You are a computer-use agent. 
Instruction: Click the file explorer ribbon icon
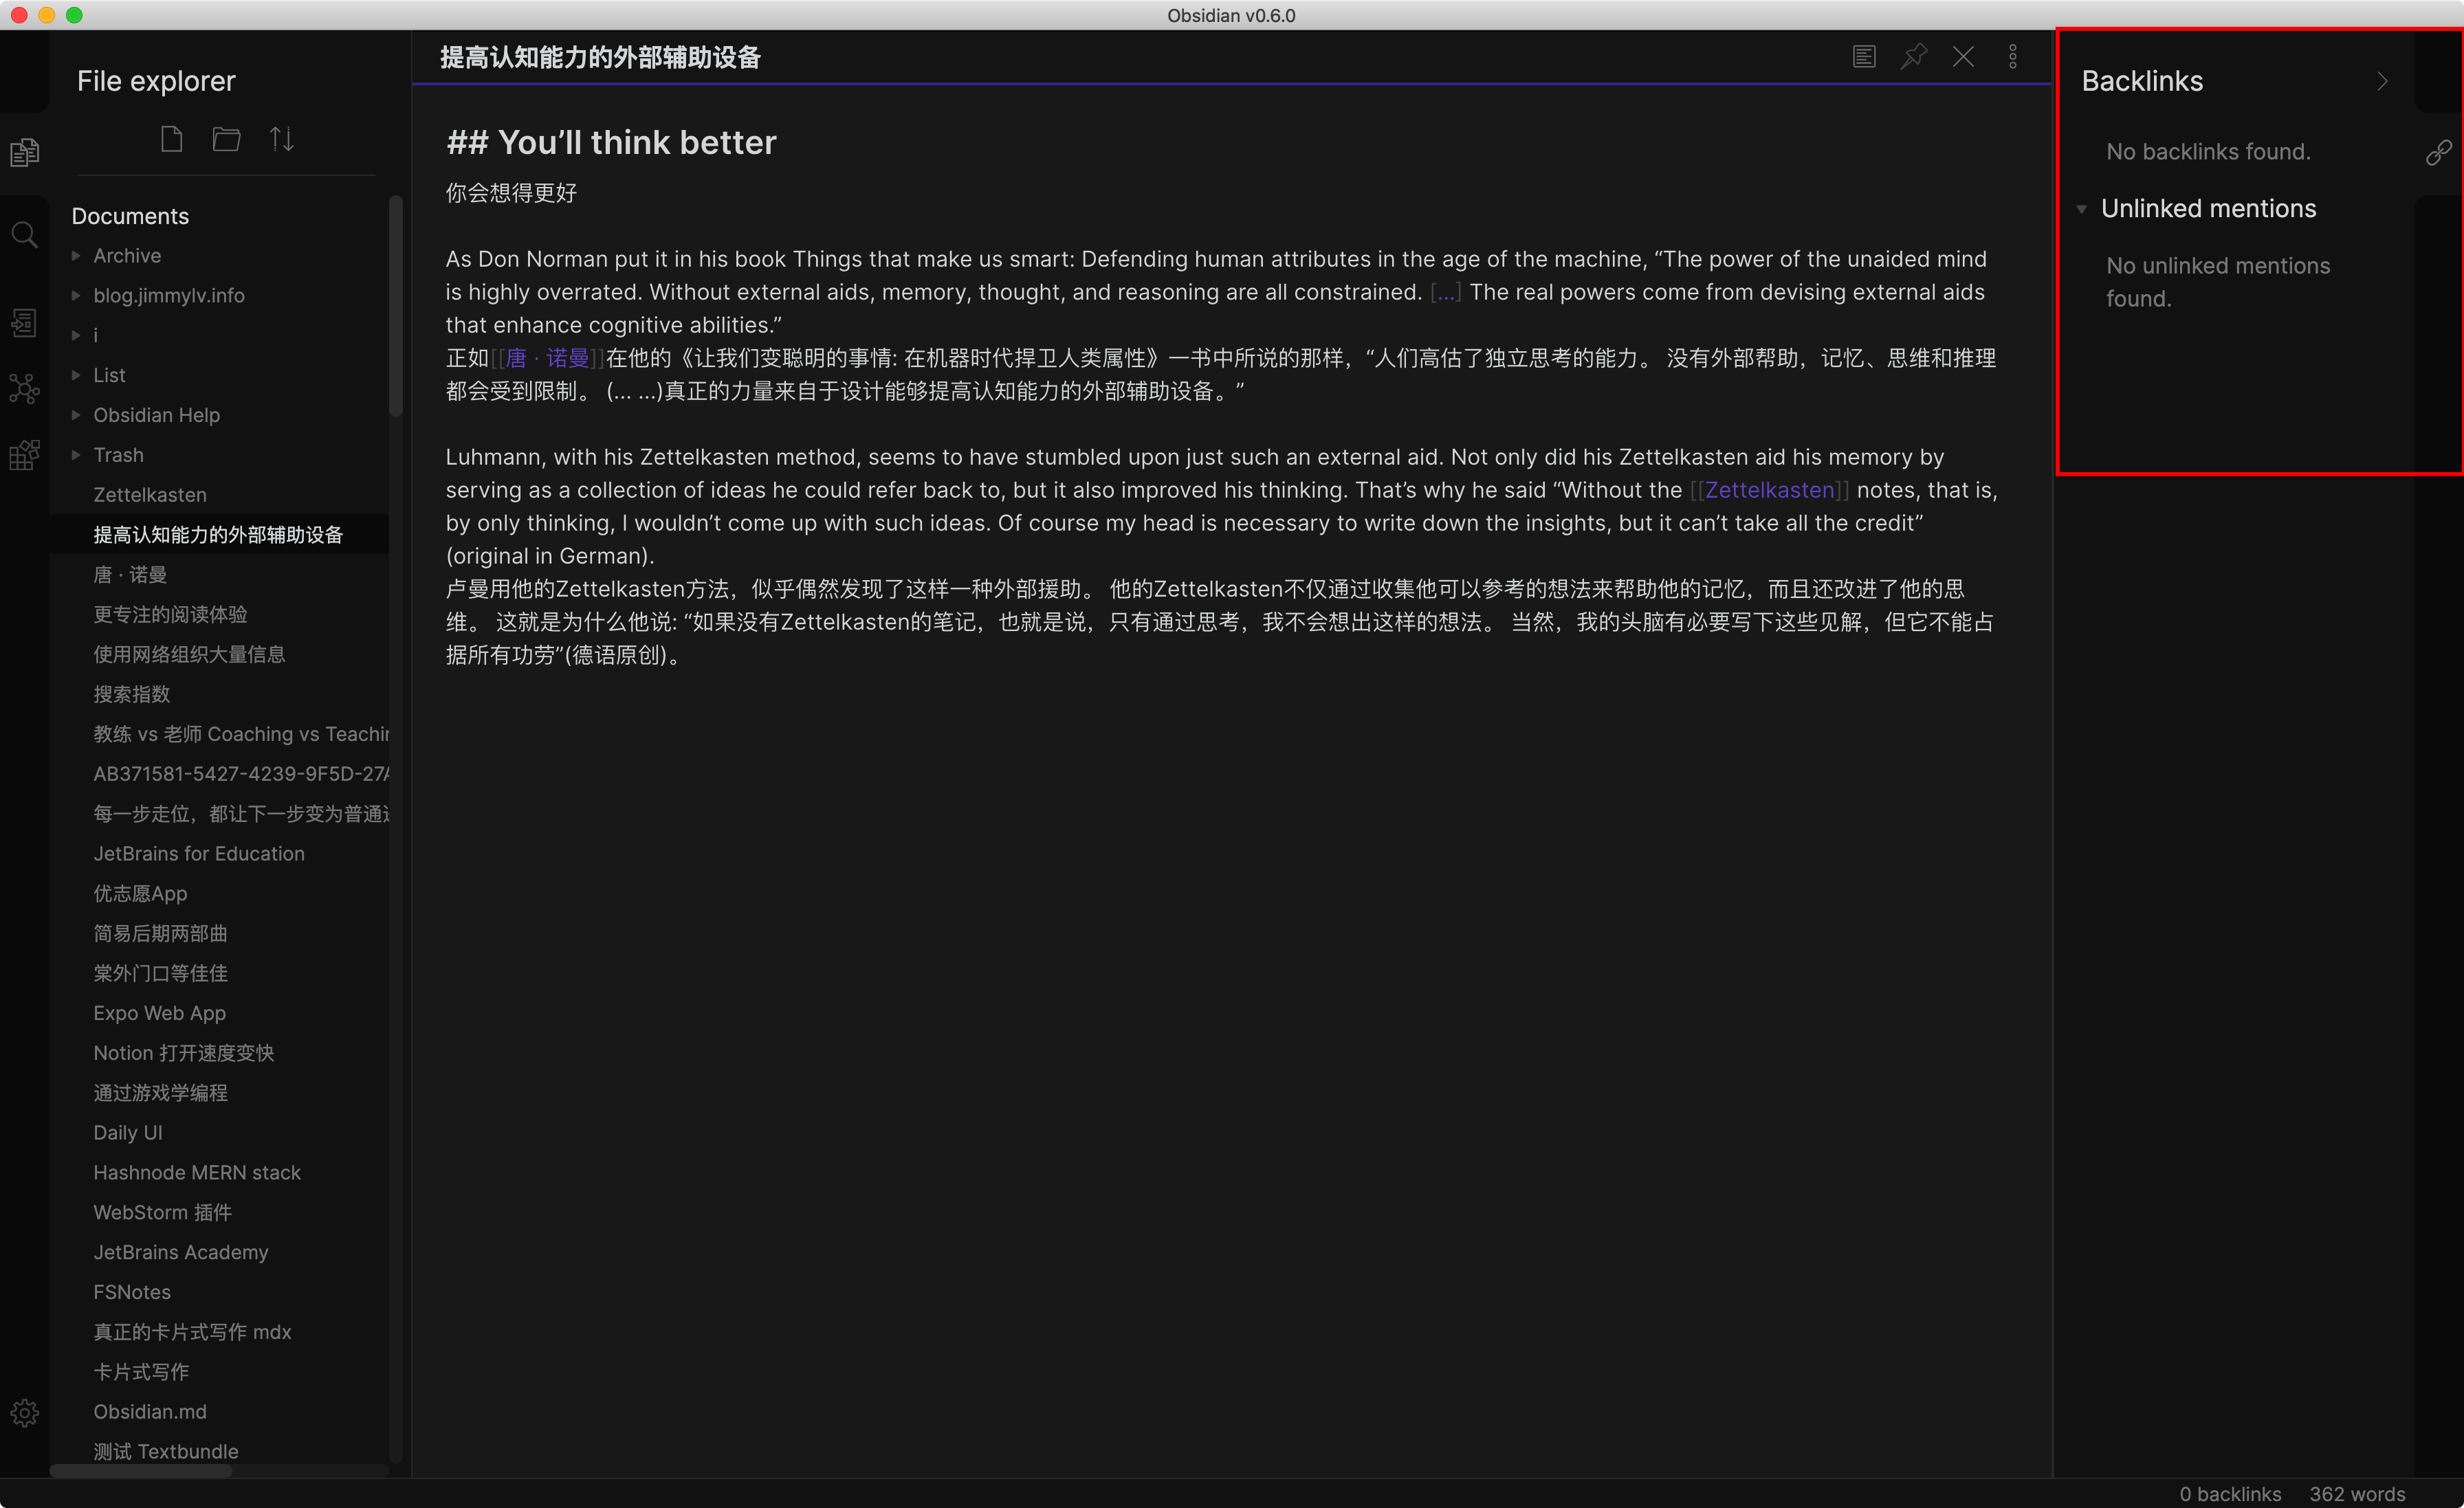click(x=24, y=152)
